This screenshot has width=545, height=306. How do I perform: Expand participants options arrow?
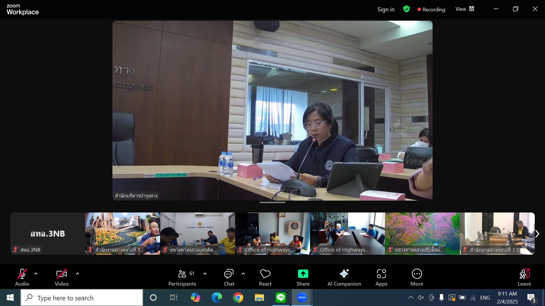pos(205,274)
